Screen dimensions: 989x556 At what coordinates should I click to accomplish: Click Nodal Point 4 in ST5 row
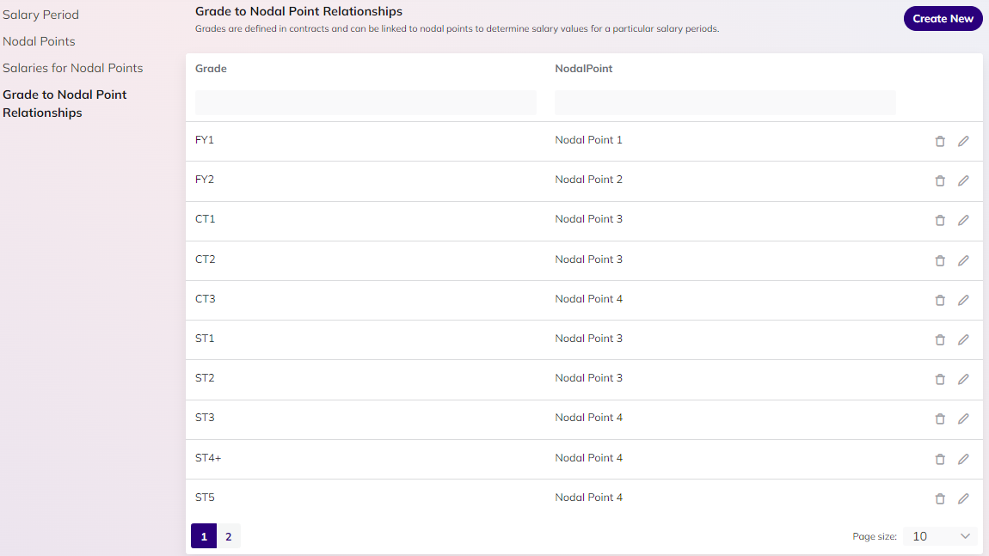(x=588, y=498)
